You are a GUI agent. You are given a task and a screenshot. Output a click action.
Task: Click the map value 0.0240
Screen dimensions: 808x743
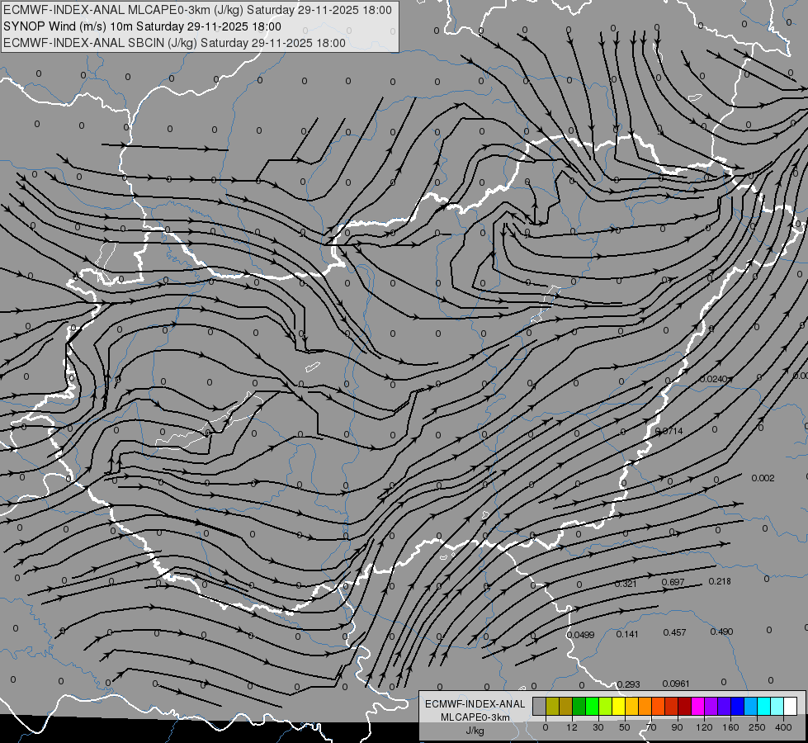714,379
